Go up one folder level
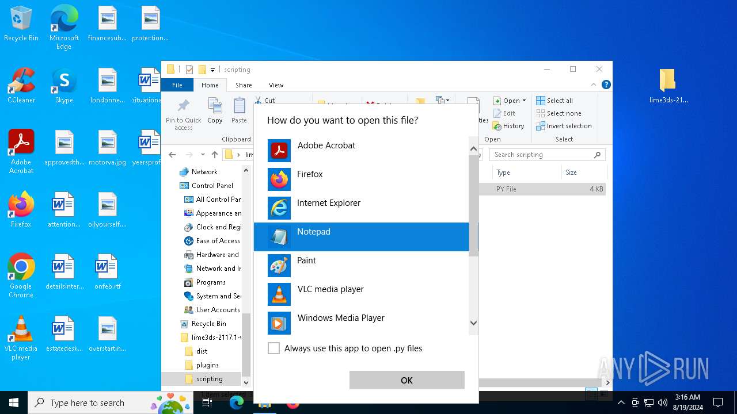737x414 pixels. (215, 155)
